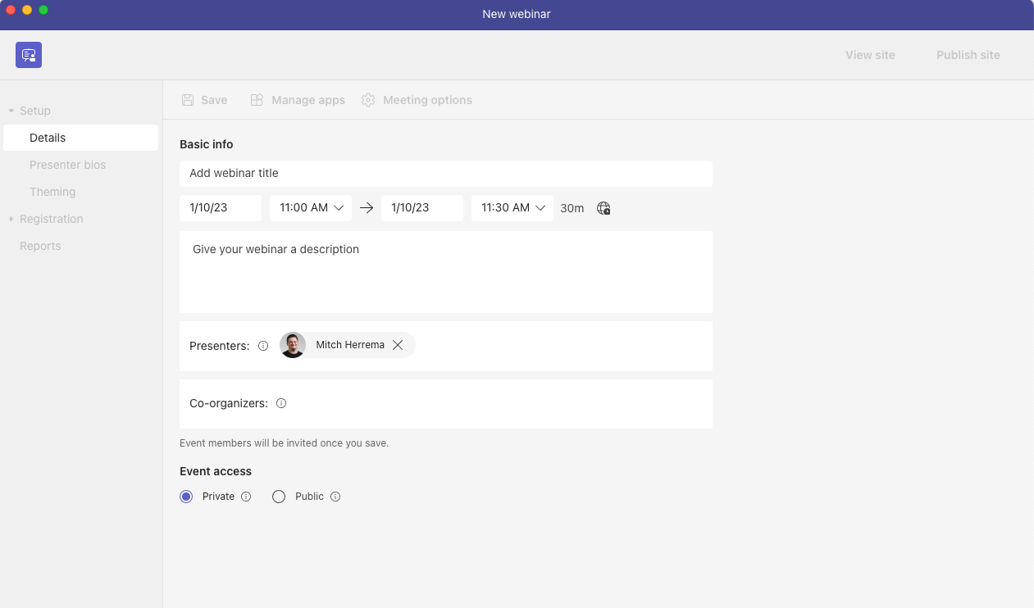
Task: Click the Add webinar title field
Action: coord(446,174)
